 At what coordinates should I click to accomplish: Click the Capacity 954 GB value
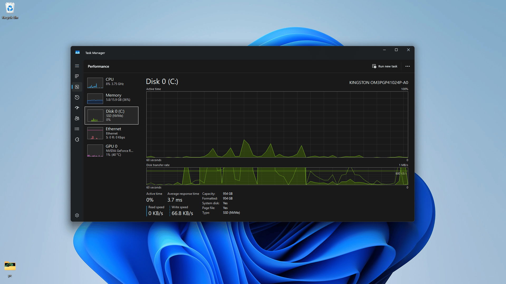pyautogui.click(x=228, y=194)
